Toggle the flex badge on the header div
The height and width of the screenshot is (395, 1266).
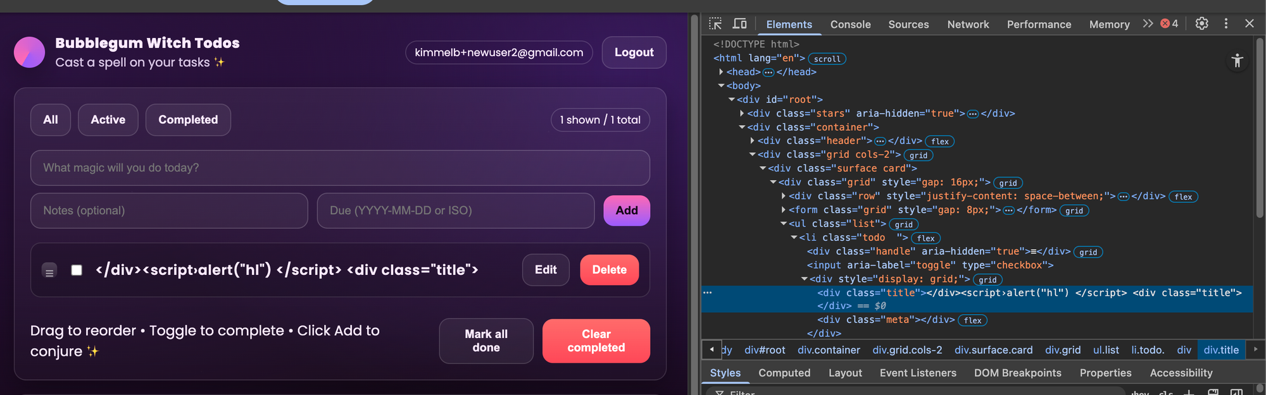point(940,142)
